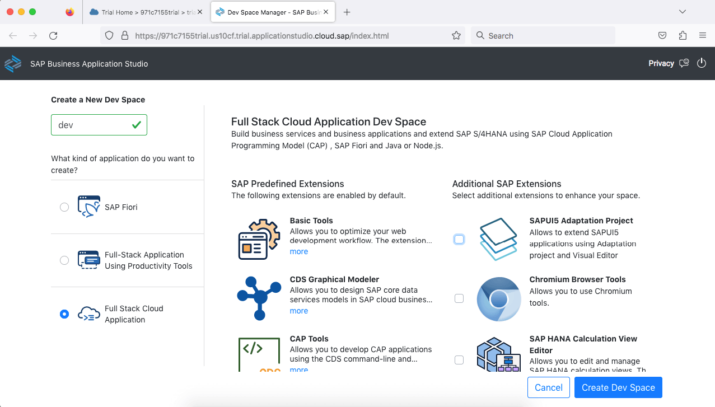715x407 pixels.
Task: Click the 'Additional SAP Extensions' heading
Action: click(x=507, y=184)
